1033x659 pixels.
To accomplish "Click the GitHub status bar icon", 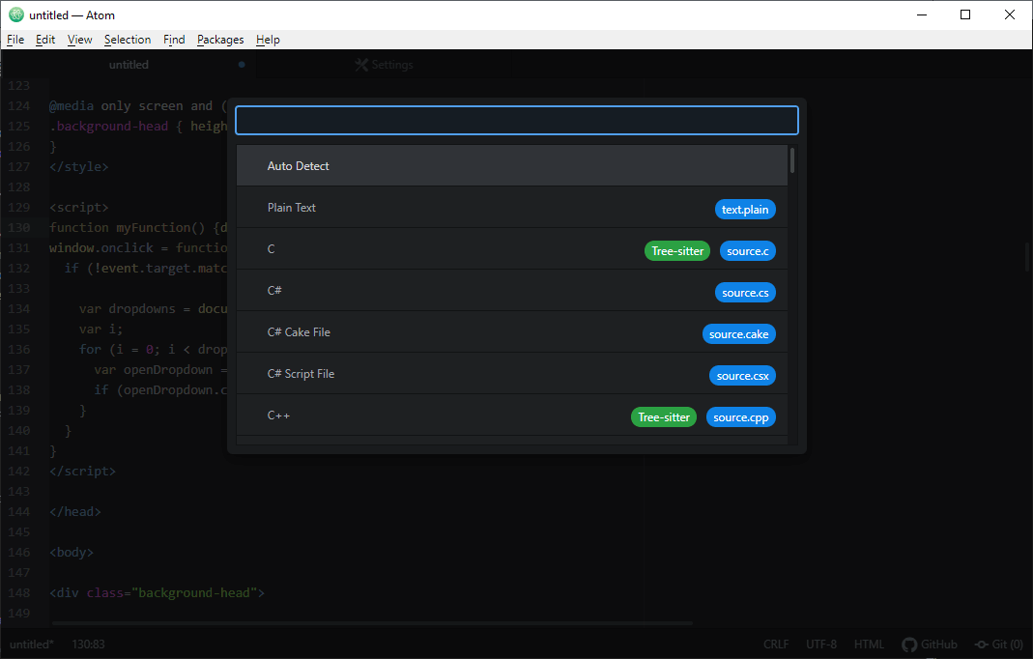I will 929,645.
